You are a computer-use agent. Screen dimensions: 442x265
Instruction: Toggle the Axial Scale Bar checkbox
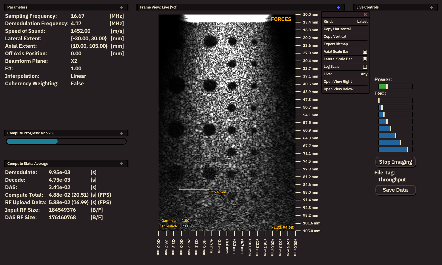tap(365, 52)
